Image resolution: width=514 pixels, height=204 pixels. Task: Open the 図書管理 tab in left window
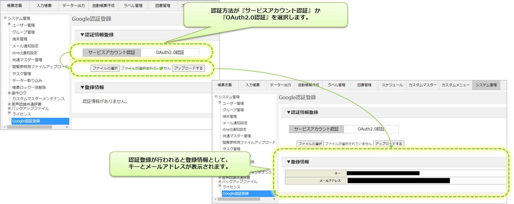pos(163,5)
